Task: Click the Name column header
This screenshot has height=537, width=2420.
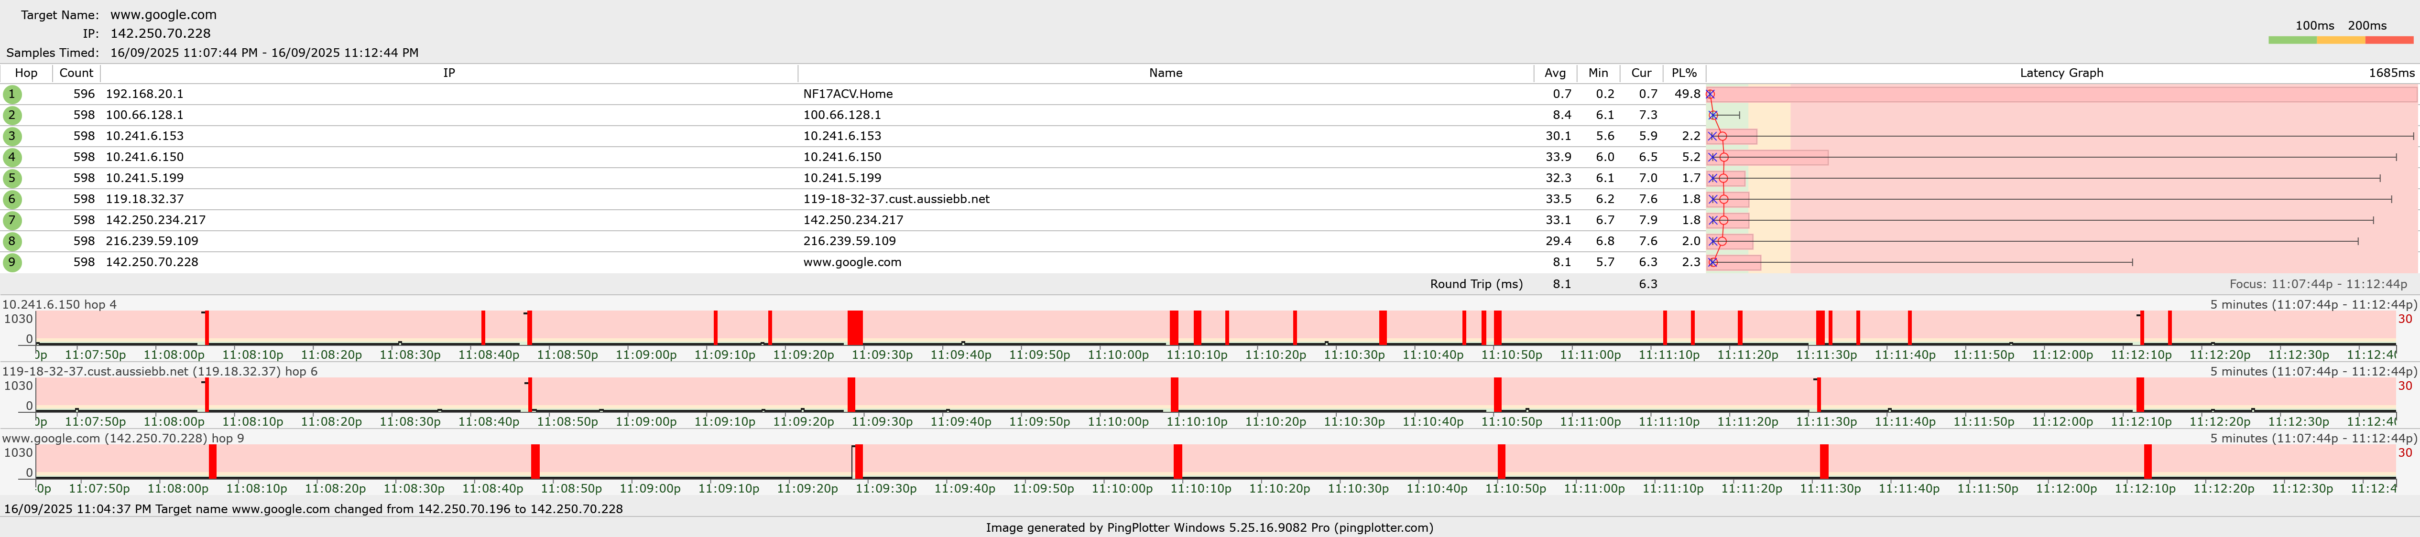Action: pos(1165,73)
